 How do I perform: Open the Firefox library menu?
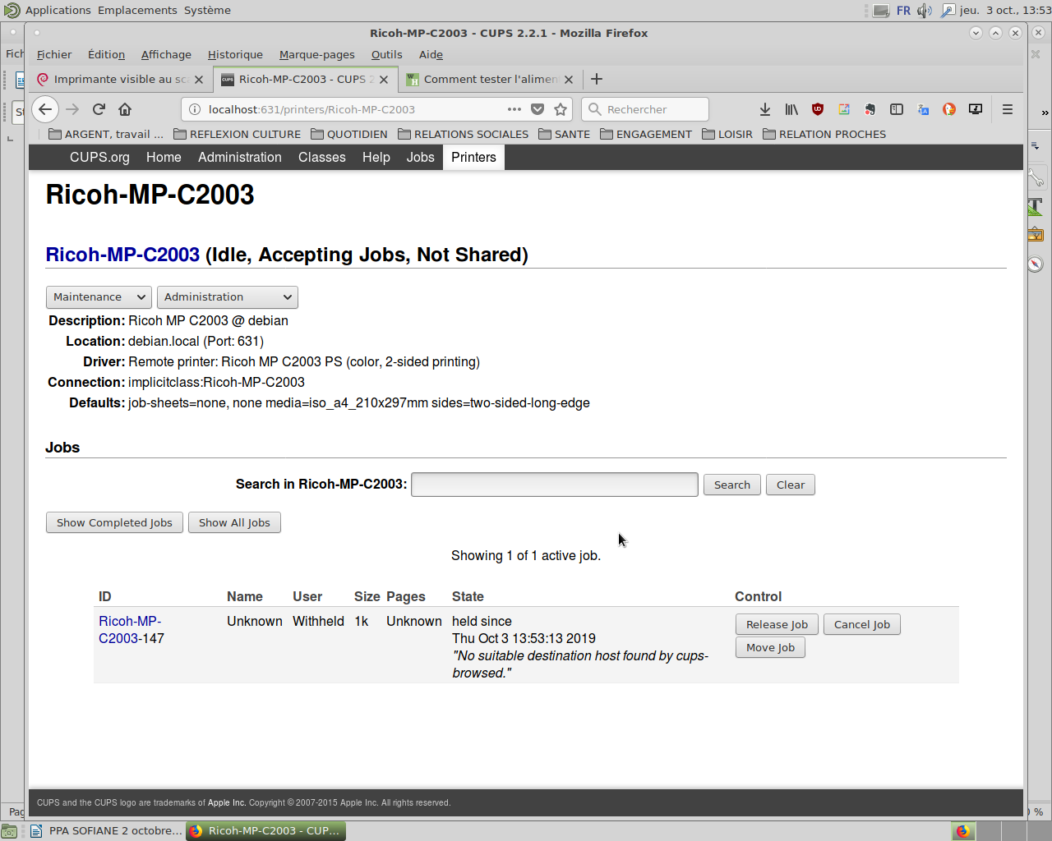point(791,109)
